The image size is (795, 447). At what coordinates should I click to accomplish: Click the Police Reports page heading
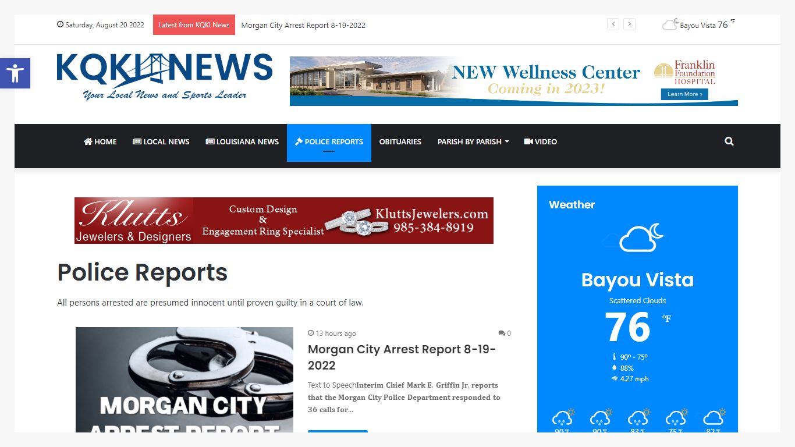[143, 272]
